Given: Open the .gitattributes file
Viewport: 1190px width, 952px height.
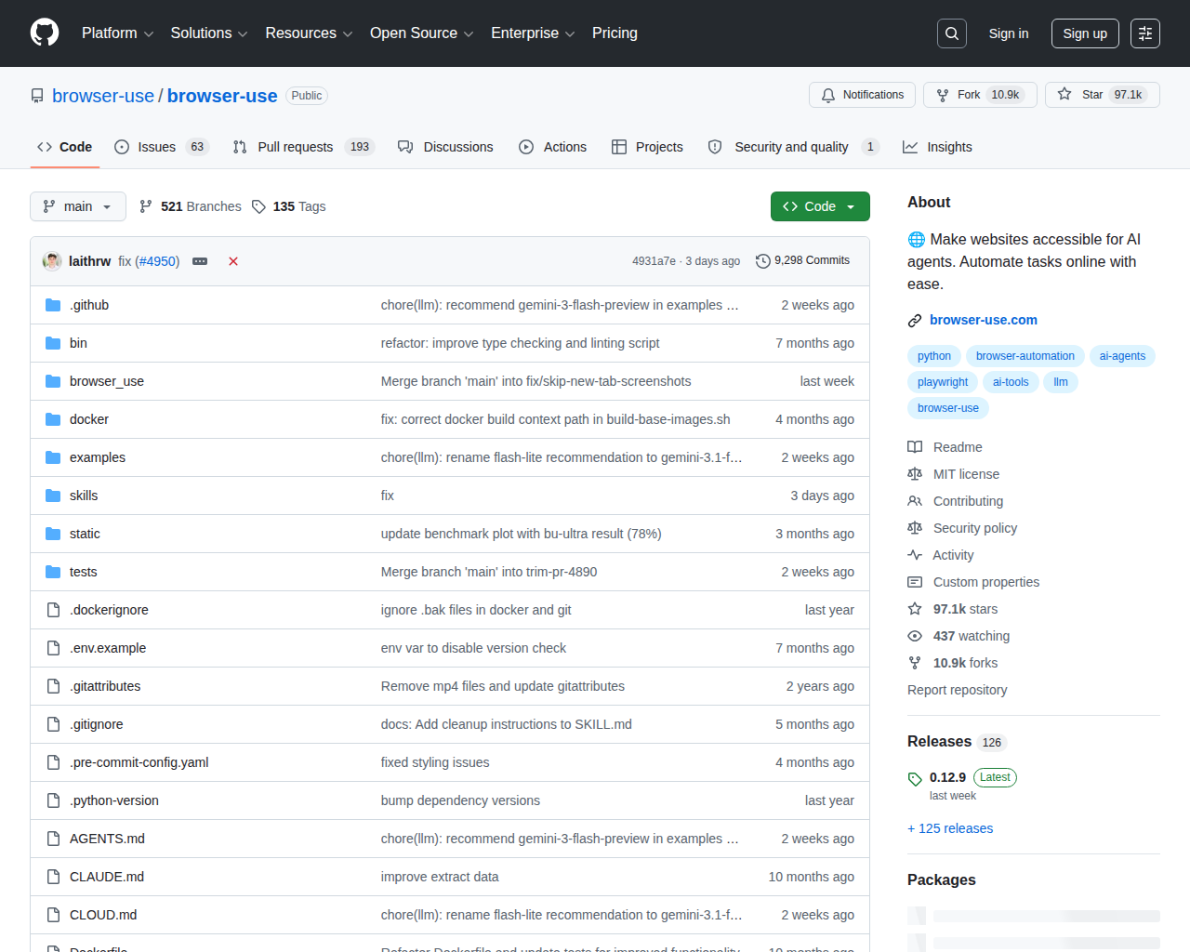Looking at the screenshot, I should 105,686.
